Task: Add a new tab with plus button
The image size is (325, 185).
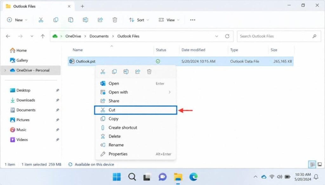Action: click(x=82, y=6)
